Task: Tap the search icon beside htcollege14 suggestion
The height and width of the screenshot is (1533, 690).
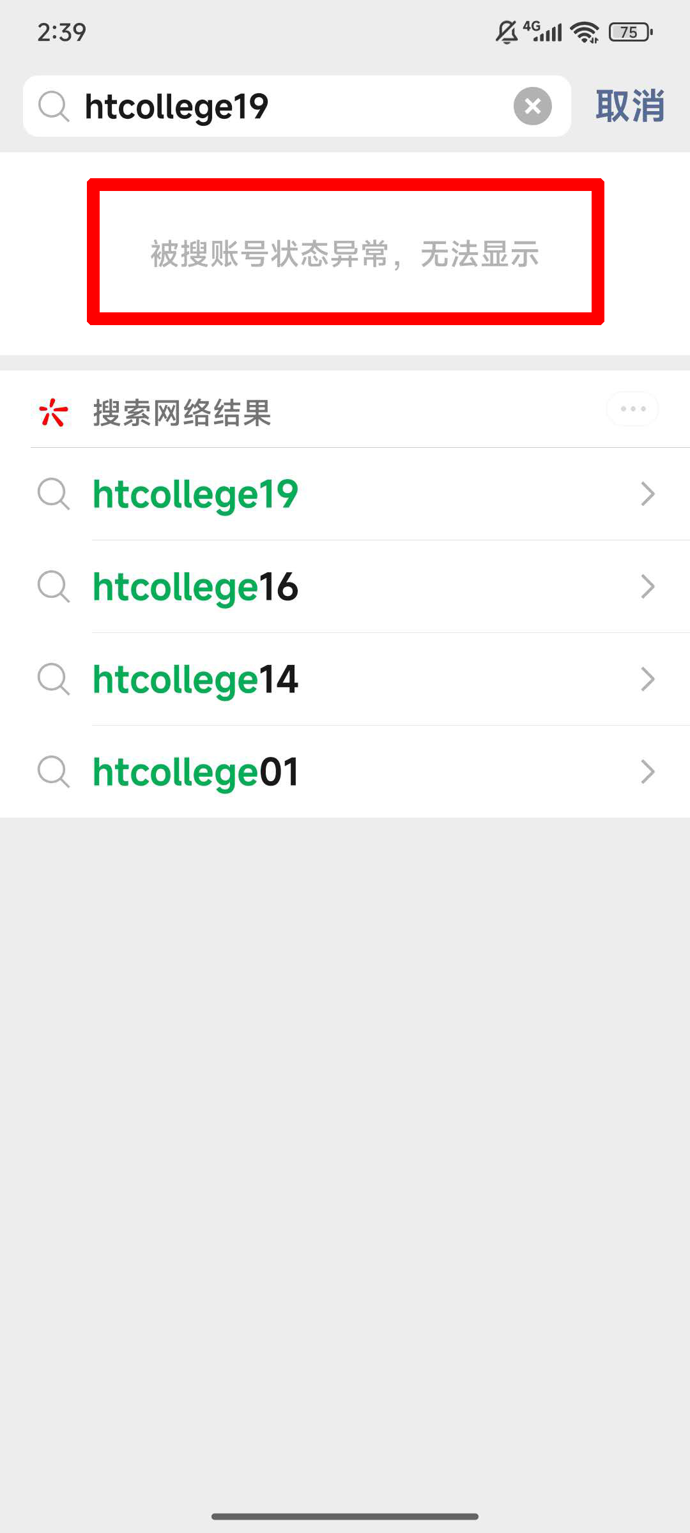Action: point(54,679)
